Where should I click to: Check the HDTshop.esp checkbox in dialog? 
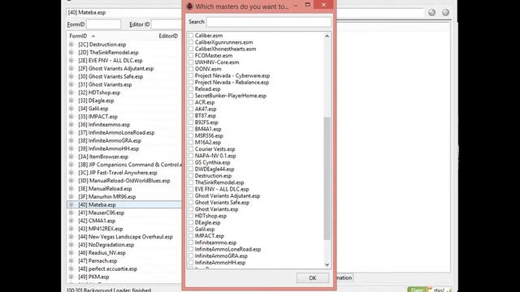(x=191, y=216)
